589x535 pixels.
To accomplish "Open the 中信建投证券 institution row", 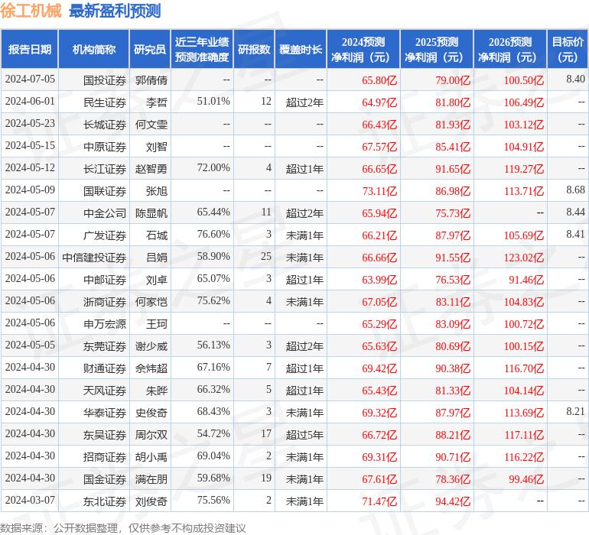I will pos(94,258).
